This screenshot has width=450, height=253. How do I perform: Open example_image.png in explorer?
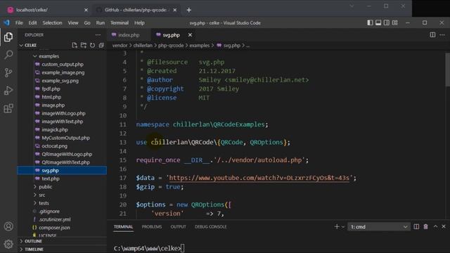click(63, 72)
